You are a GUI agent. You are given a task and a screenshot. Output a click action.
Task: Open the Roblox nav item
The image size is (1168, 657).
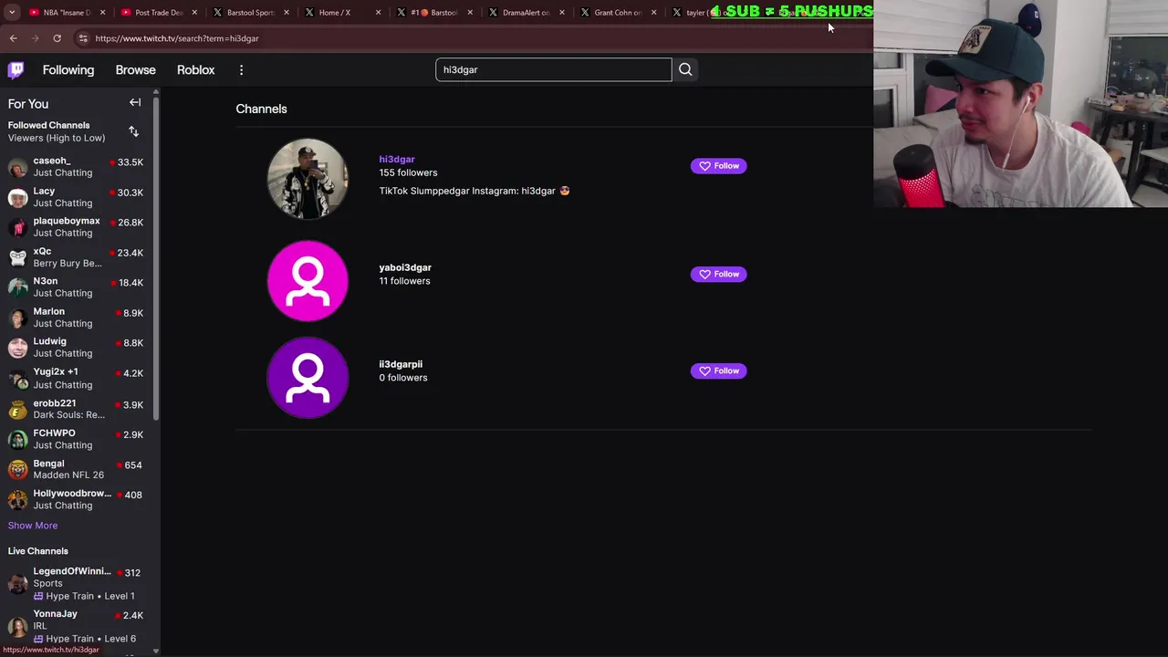tap(195, 69)
